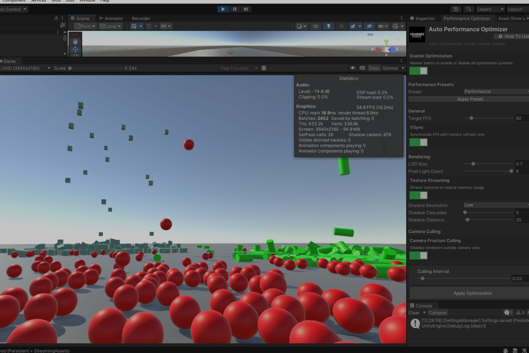The width and height of the screenshot is (529, 353).
Task: Click the keyboard shortcuts icon in Game toolbar
Action: click(x=362, y=68)
